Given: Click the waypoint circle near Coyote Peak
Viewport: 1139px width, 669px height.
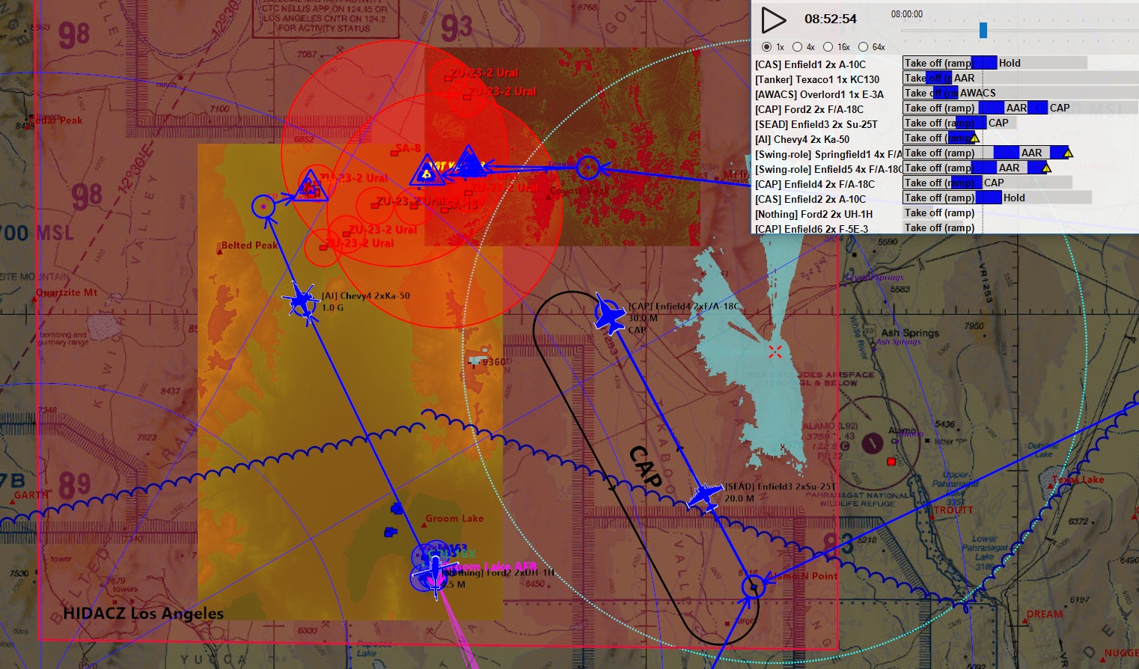Looking at the screenshot, I should 589,168.
